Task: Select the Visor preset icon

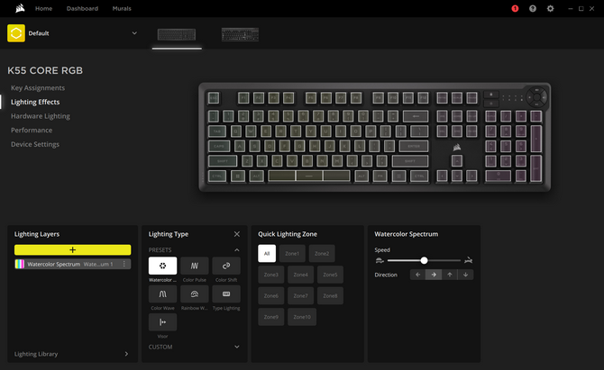Action: click(162, 322)
